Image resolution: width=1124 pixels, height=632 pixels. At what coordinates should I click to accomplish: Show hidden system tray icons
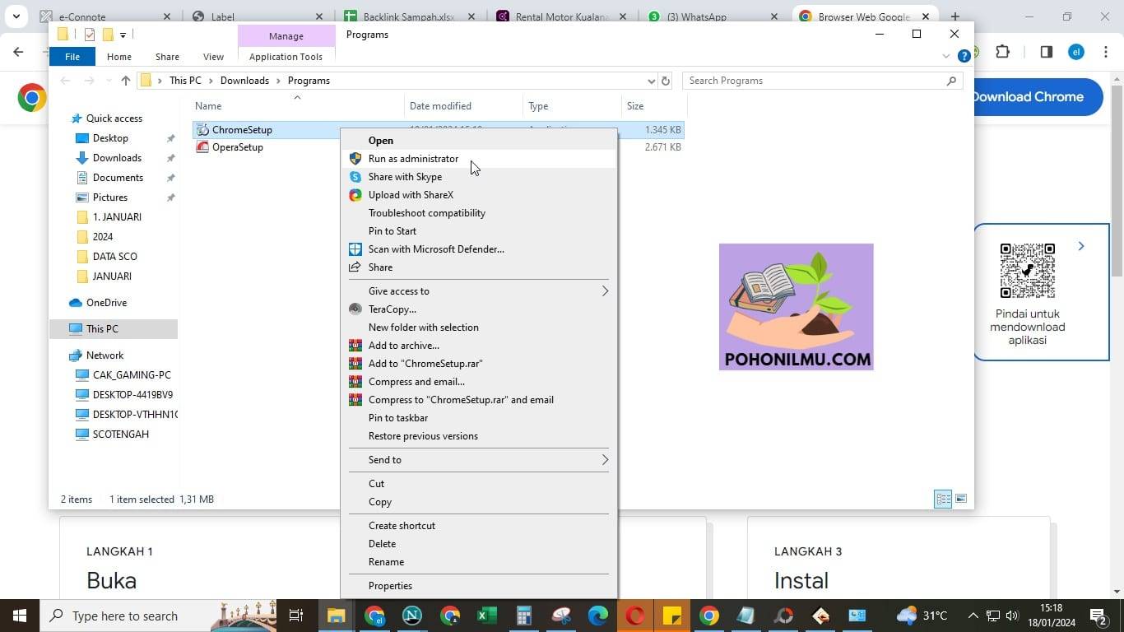click(973, 616)
